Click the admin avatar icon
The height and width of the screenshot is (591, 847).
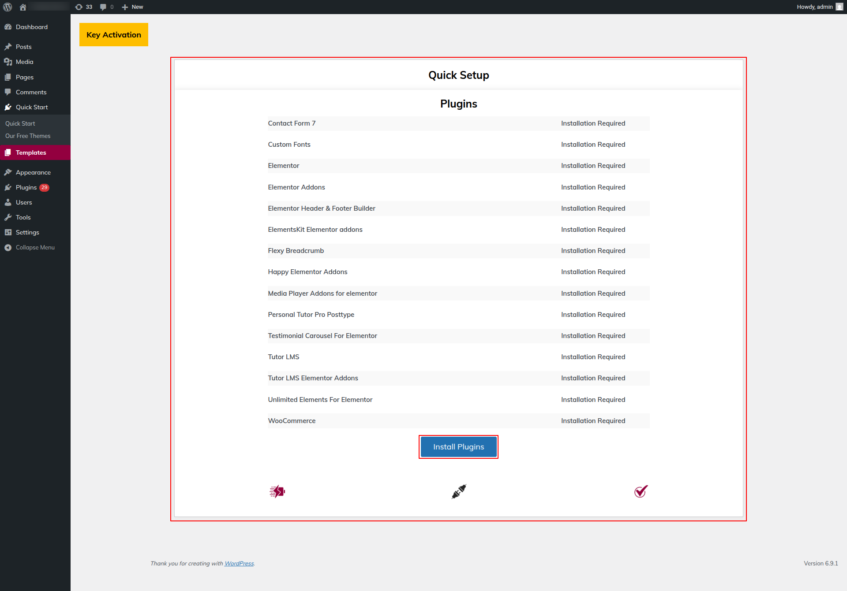(839, 7)
